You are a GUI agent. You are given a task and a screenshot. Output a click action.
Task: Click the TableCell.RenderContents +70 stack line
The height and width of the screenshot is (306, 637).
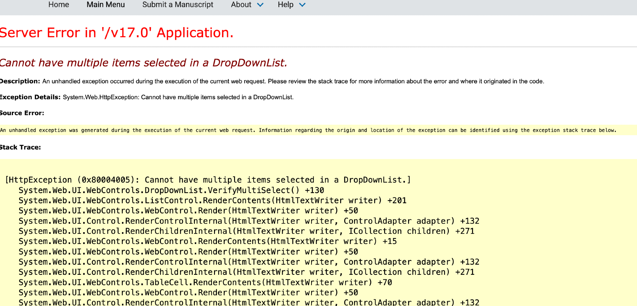[205, 282]
